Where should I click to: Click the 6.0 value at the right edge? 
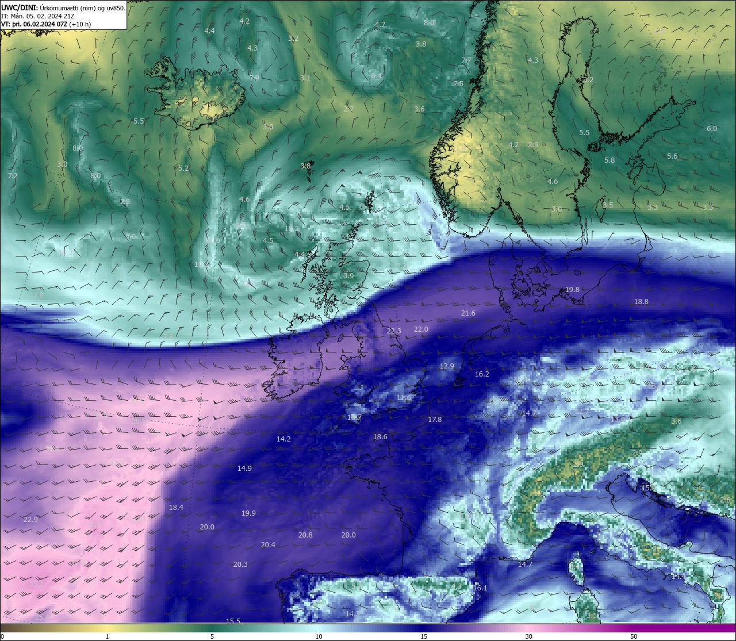(712, 129)
